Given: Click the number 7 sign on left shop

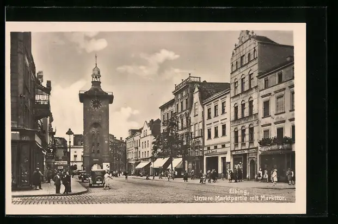Looking at the screenshot, I should [x=51, y=151].
